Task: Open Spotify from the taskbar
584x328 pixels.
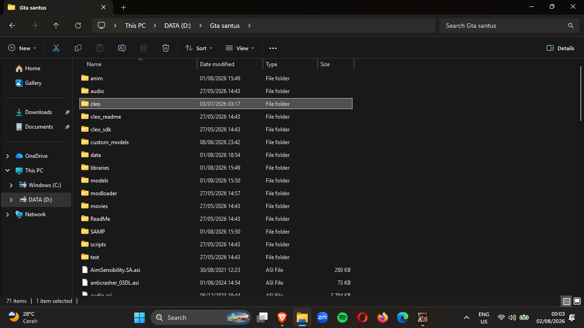Action: point(342,318)
